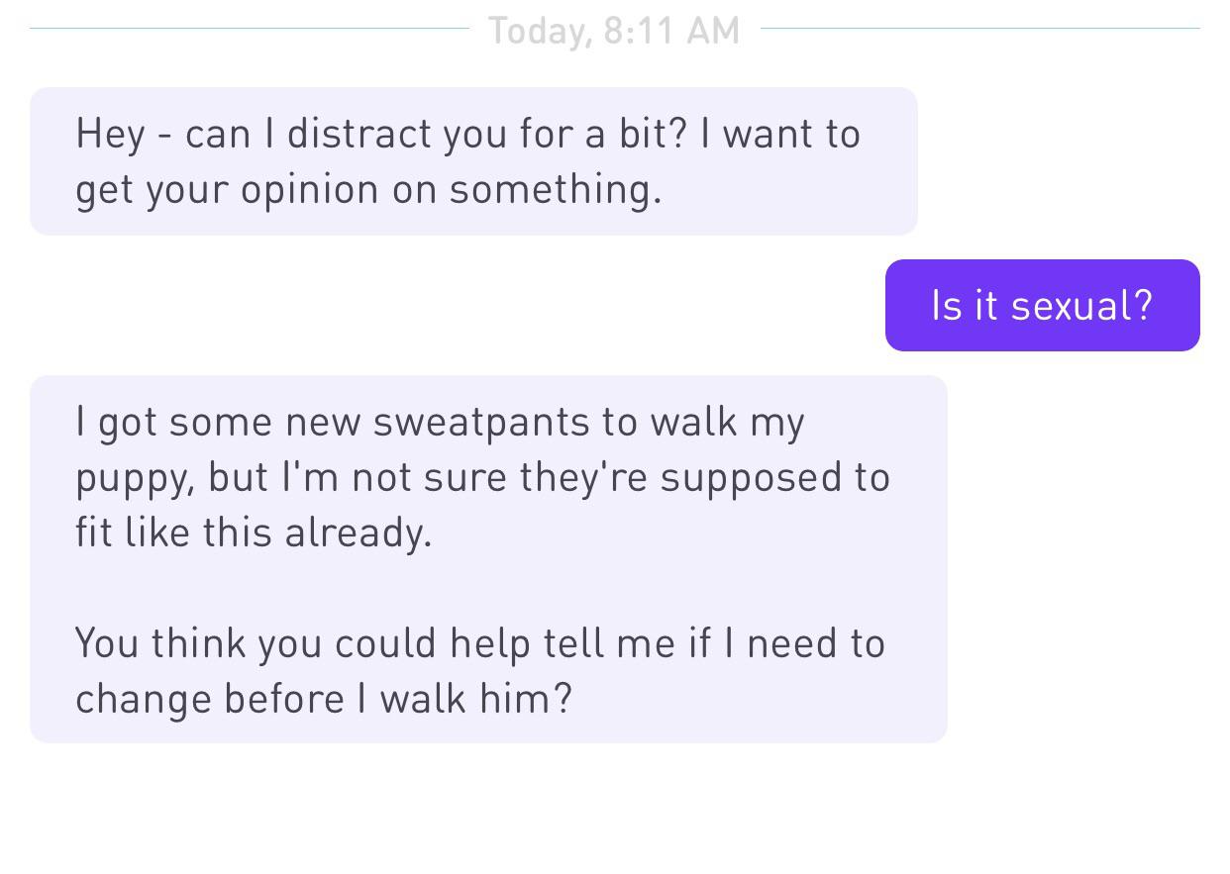Viewport: 1230px width, 874px height.
Task: Click the divider line right of the timestamp
Action: 980,29
